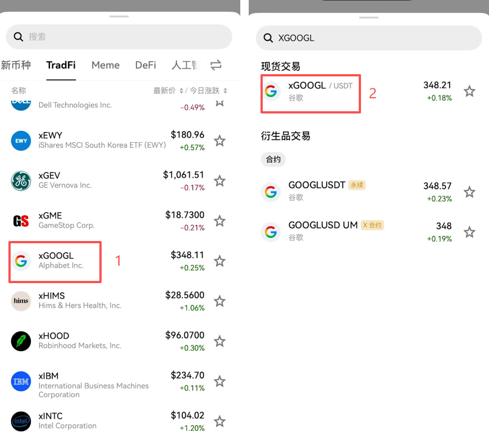Favorite xGEV with its star icon
This screenshot has height=441, width=489.
point(220,181)
